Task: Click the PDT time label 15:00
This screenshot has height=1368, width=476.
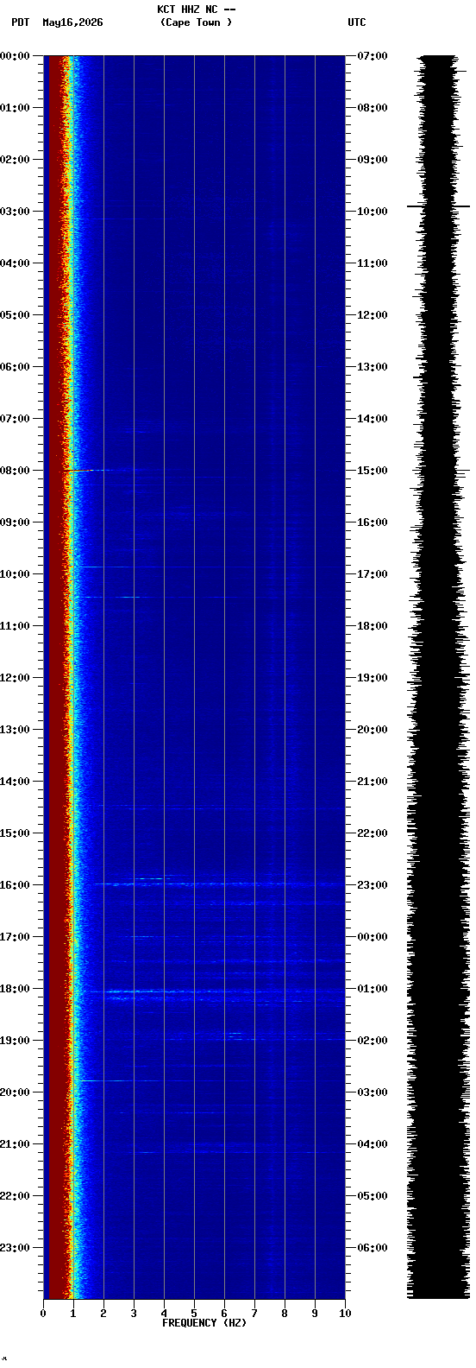Action: (16, 833)
